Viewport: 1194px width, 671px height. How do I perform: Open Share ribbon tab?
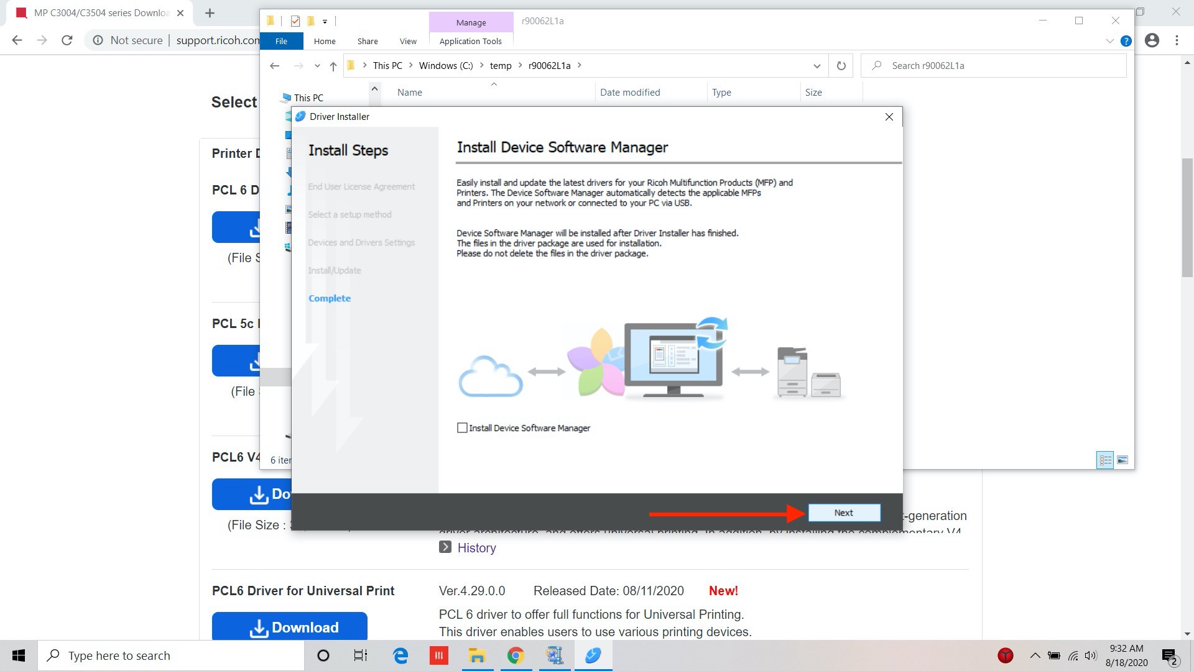[x=368, y=41]
